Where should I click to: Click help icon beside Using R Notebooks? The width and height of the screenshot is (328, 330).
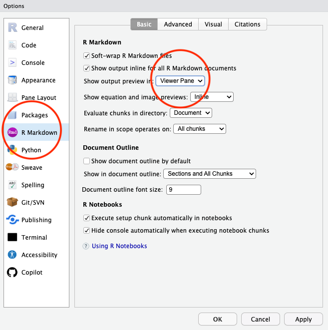(x=86, y=246)
